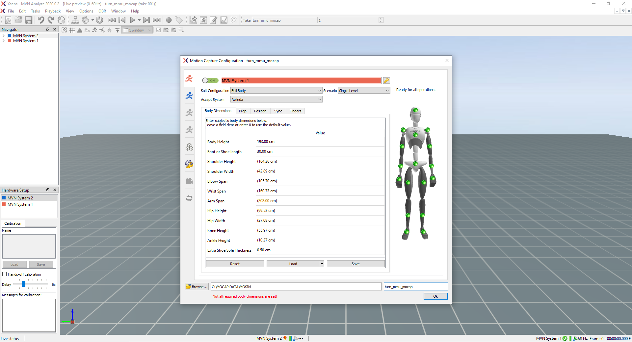Open the Playback menu
632x342 pixels.
[x=53, y=11]
